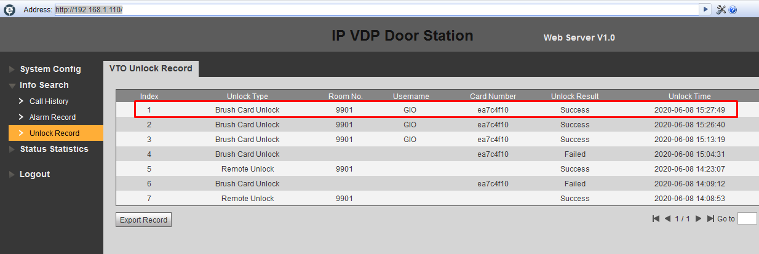Jump to first page of records
The width and height of the screenshot is (759, 254).
pos(656,218)
